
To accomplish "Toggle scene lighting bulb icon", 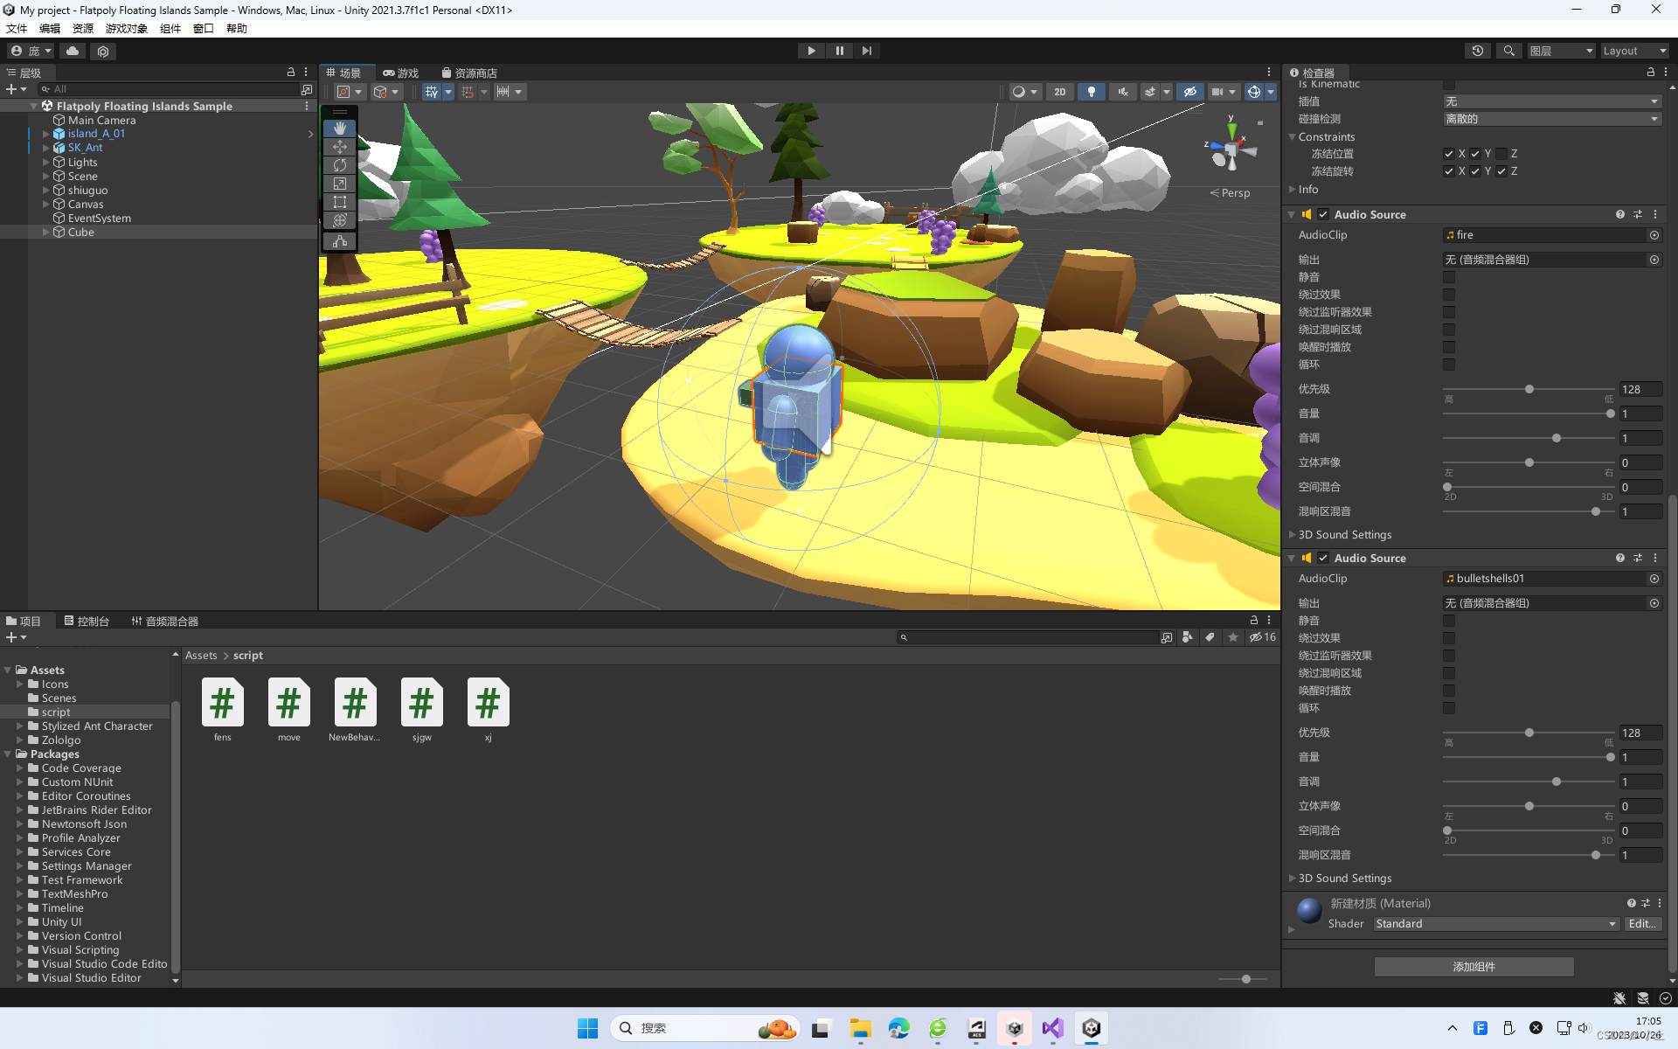I will pyautogui.click(x=1091, y=92).
